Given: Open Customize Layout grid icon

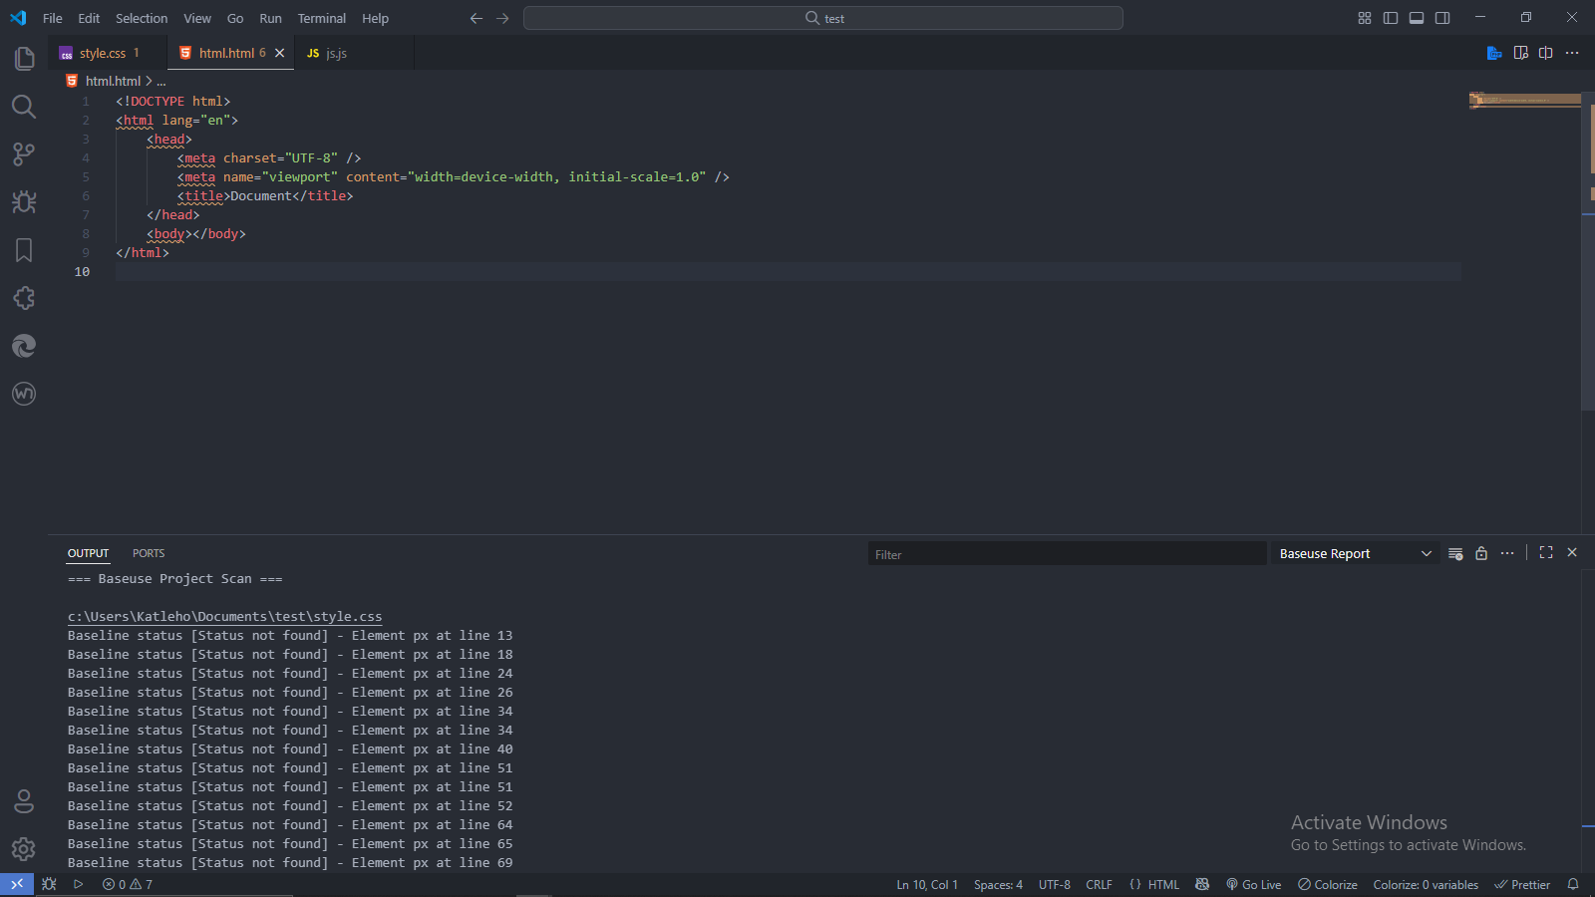Looking at the screenshot, I should [x=1365, y=18].
